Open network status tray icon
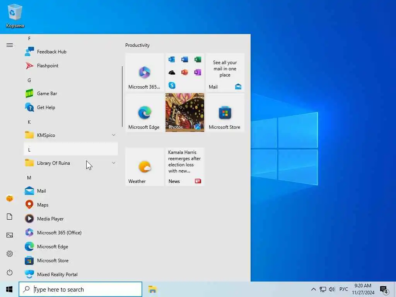The height and width of the screenshot is (297, 396). click(323, 289)
